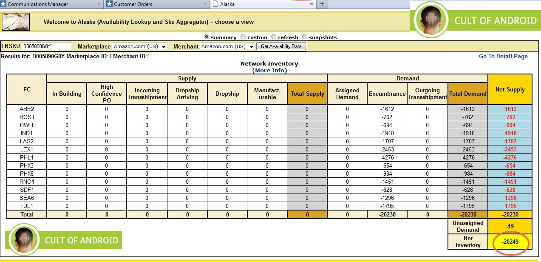Open the Go To Detail Page link
The image size is (541, 262).
(503, 56)
